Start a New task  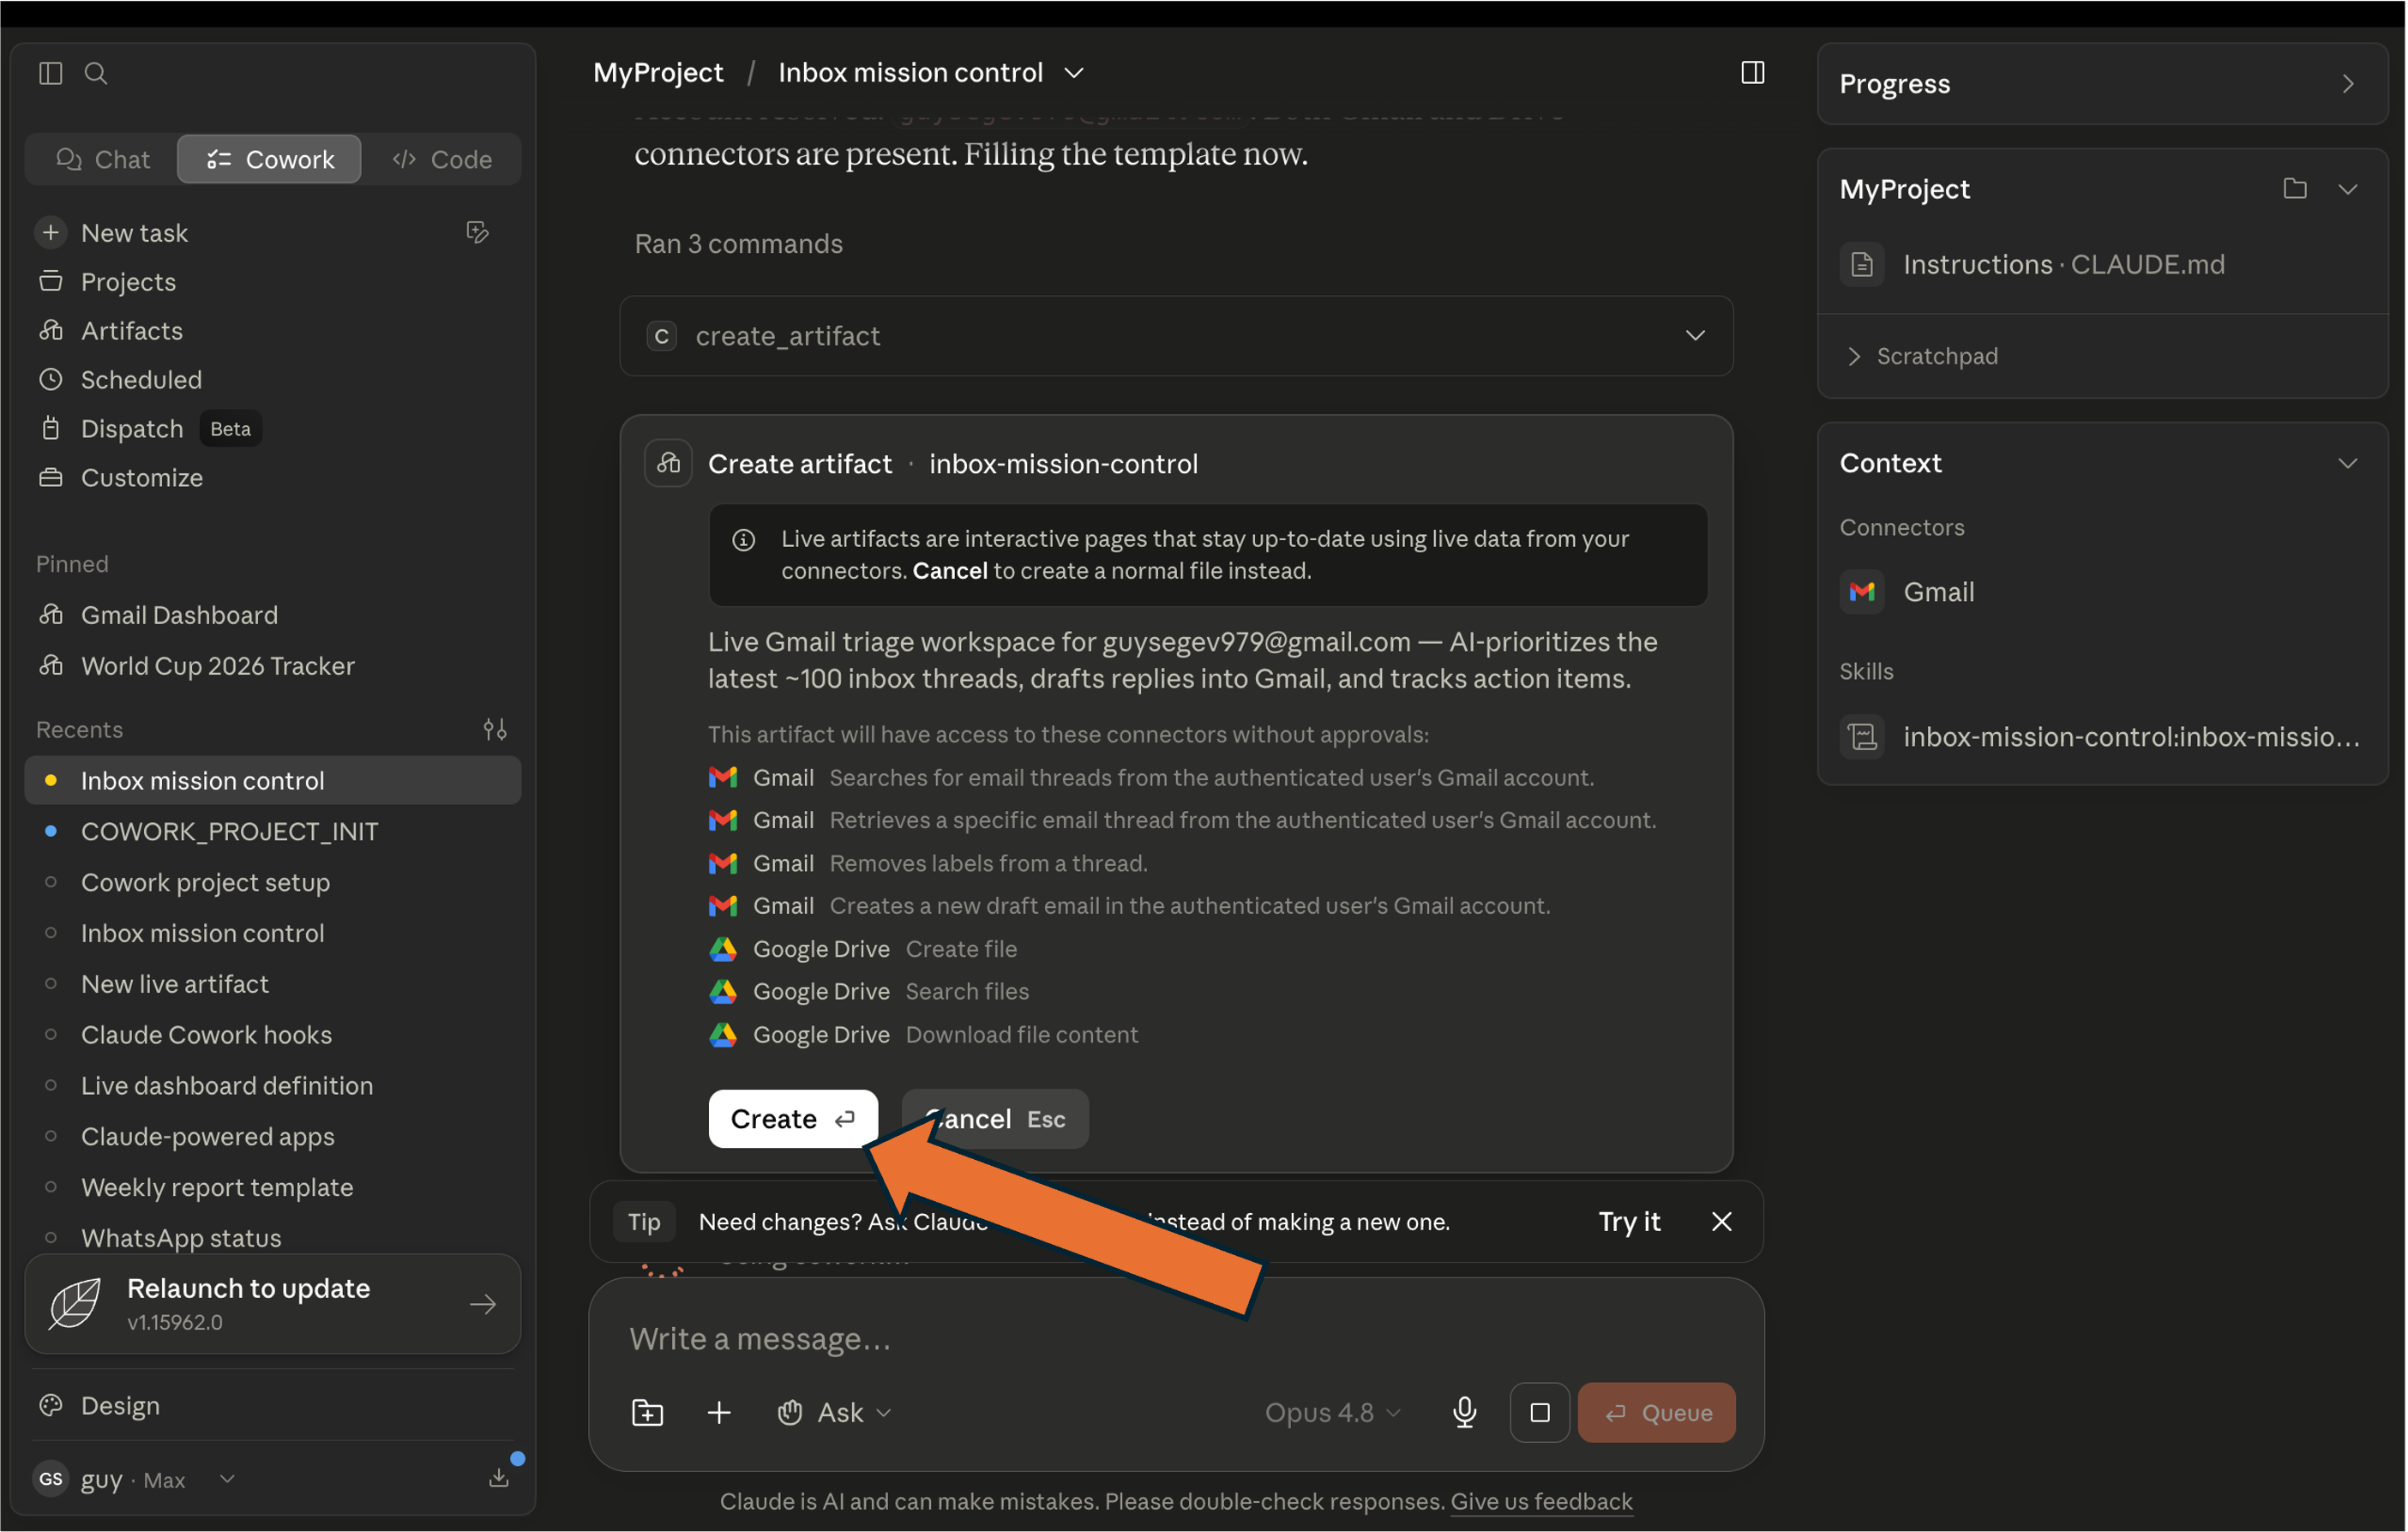[134, 233]
